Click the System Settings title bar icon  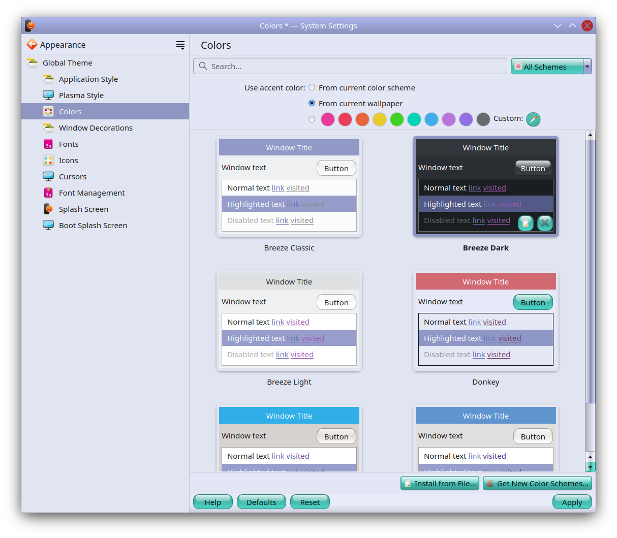point(30,25)
